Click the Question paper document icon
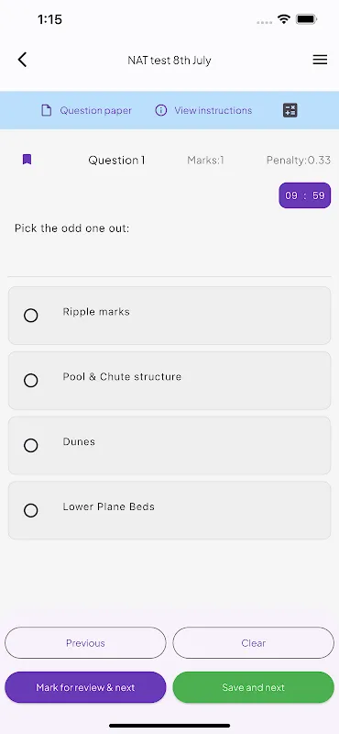Viewport: 339px width, 734px height. tap(47, 110)
